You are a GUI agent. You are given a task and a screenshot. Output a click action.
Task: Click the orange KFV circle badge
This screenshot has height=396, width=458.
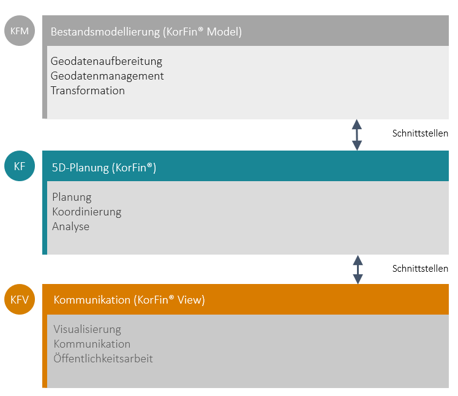(x=20, y=299)
